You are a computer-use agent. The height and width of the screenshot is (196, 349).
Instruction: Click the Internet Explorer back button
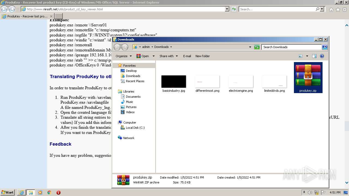[4, 9]
